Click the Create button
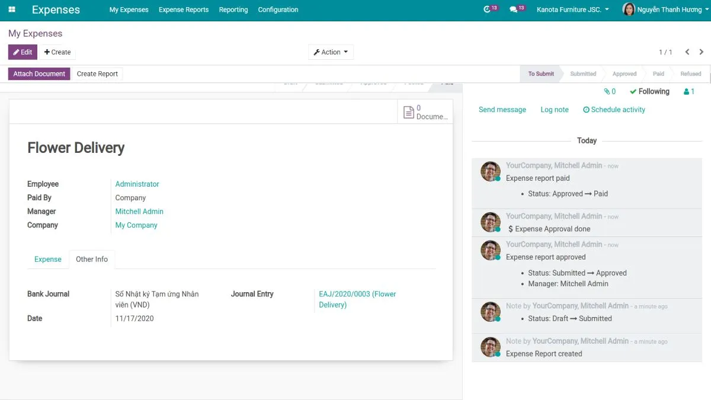This screenshot has height=400, width=711. click(57, 52)
